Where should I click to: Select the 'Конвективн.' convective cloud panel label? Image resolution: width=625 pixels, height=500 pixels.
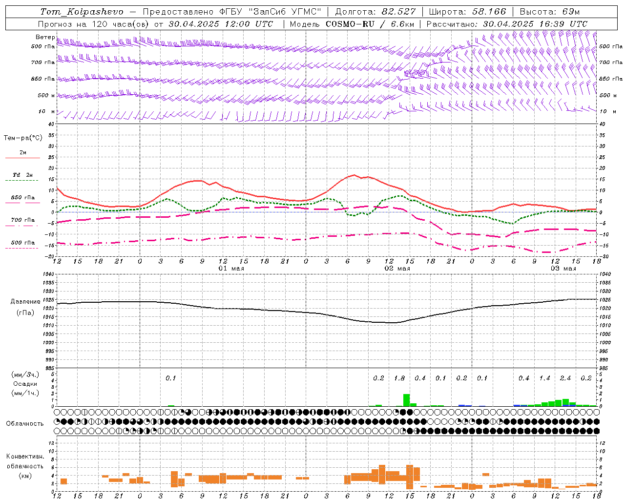pyautogui.click(x=25, y=457)
